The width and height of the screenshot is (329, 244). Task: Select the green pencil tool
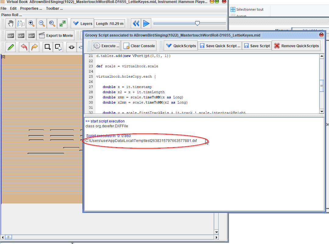[11, 47]
